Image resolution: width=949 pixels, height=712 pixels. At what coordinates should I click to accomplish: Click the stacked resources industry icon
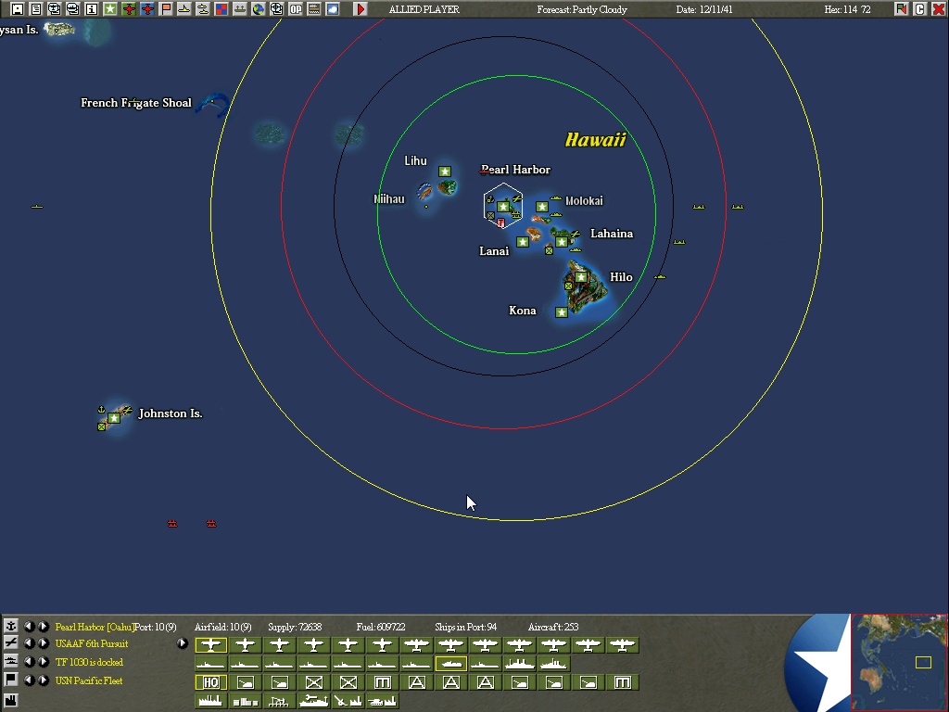click(x=245, y=701)
